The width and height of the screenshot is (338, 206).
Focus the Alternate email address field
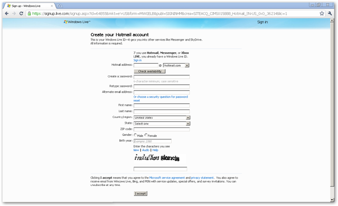(162, 92)
